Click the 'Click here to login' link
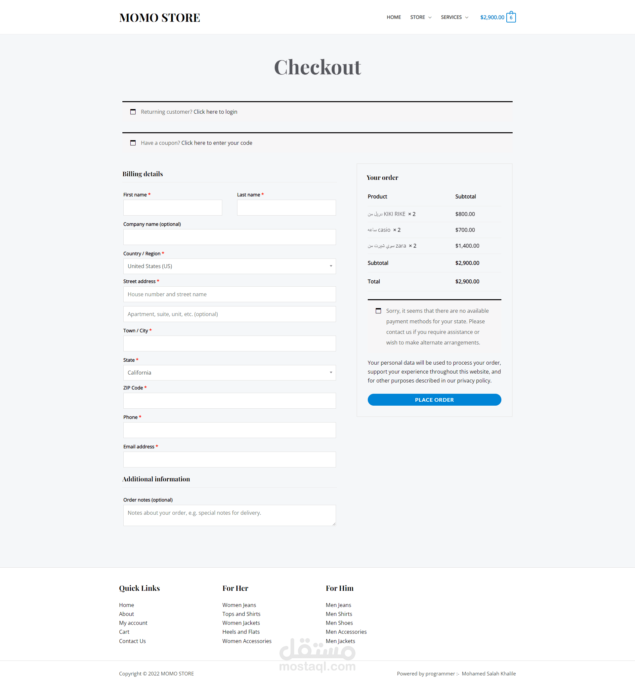This screenshot has height=687, width=635. [215, 112]
